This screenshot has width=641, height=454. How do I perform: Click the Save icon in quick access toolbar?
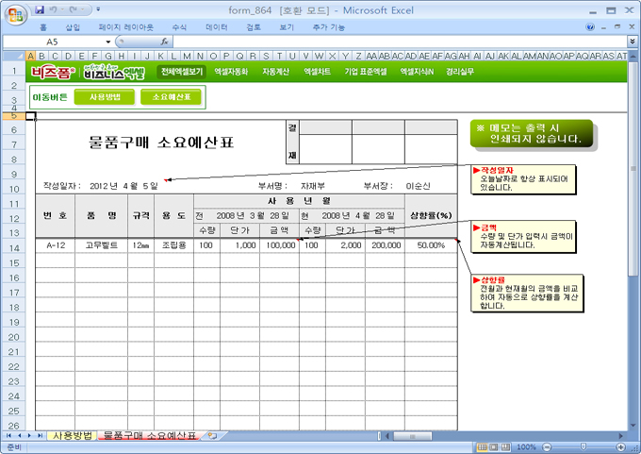pyautogui.click(x=40, y=9)
